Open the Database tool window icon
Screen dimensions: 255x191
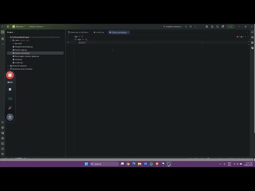[x=252, y=43]
